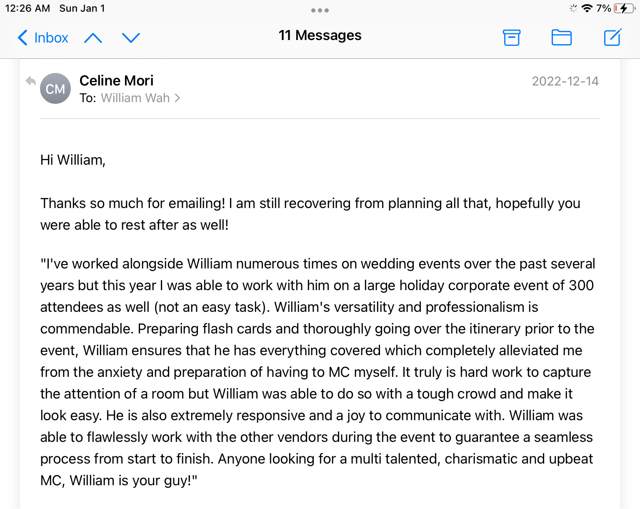Image resolution: width=640 pixels, height=509 pixels.
Task: Tap the 11 Messages thread title
Action: click(320, 35)
